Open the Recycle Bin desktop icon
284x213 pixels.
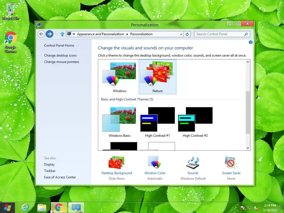(11, 11)
